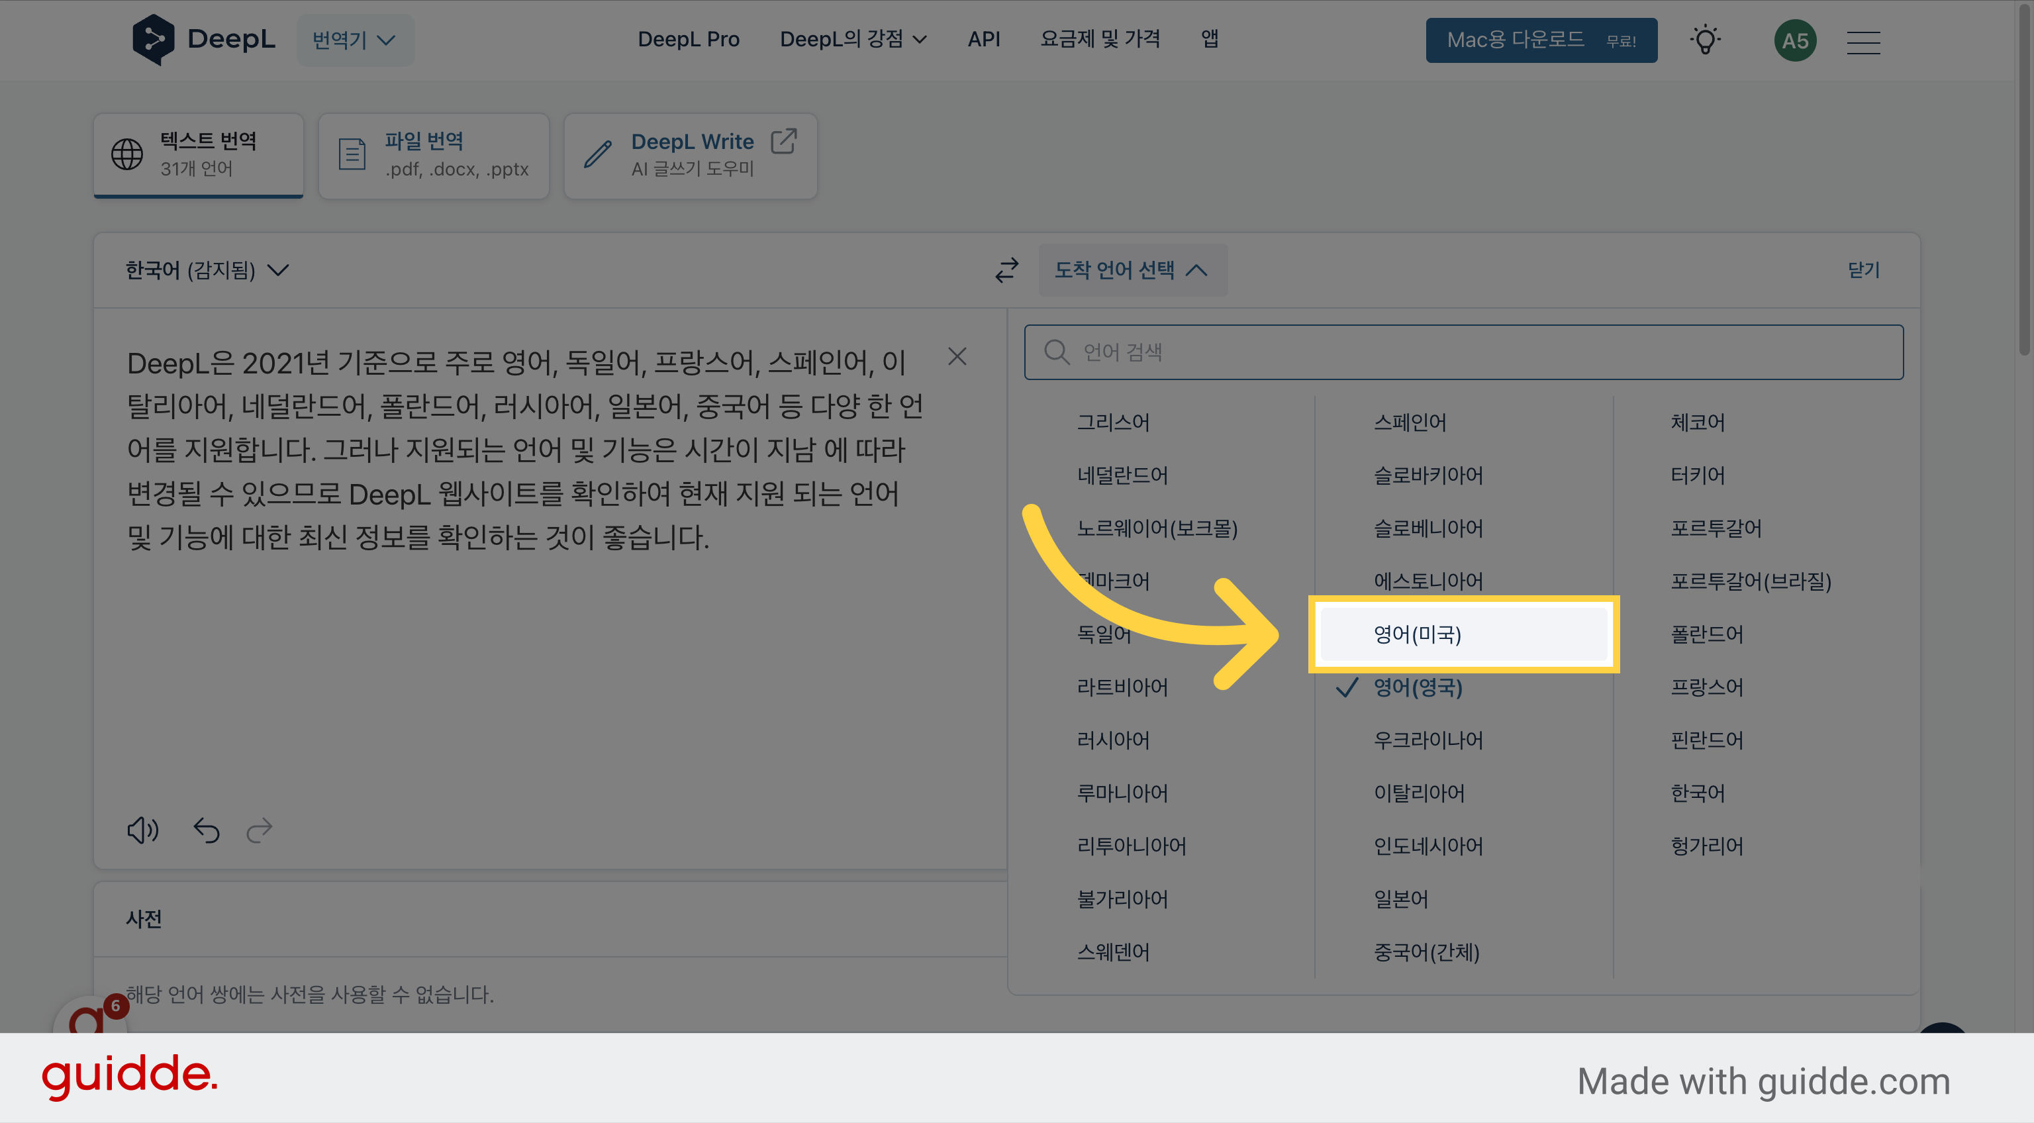The image size is (2034, 1123).
Task: Click the DeepL Write external link icon
Action: tap(783, 141)
